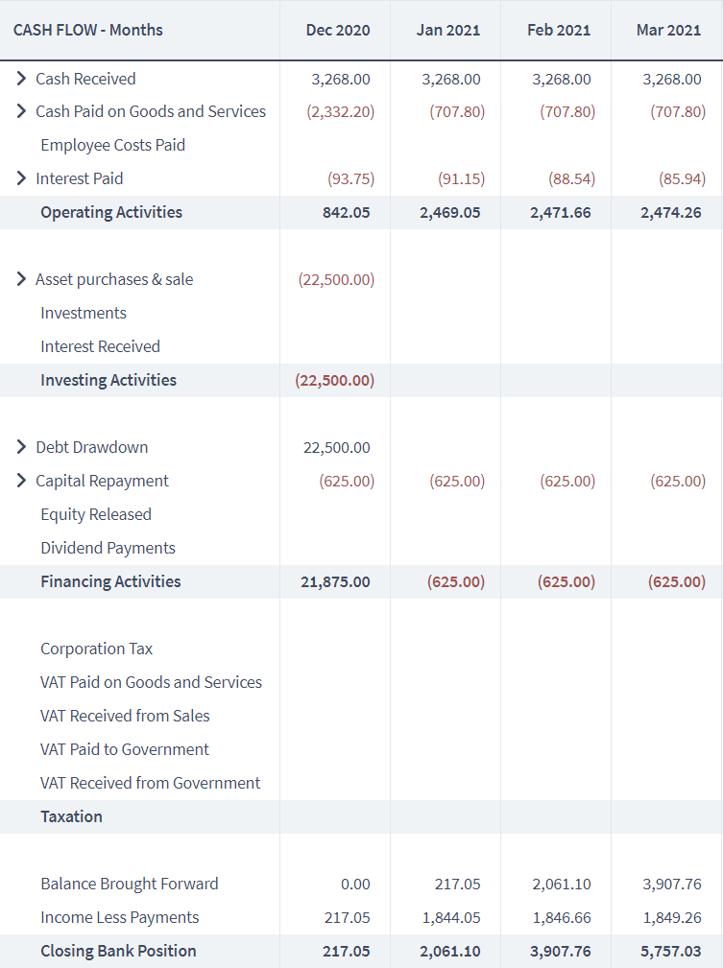Click VAT Paid to Government label
The height and width of the screenshot is (968, 723).
(x=125, y=749)
